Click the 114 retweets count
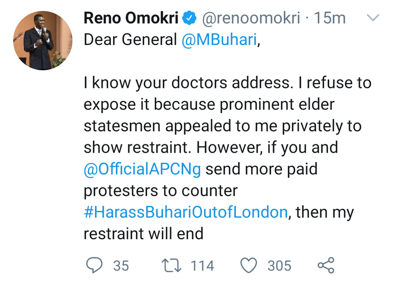 tap(202, 266)
